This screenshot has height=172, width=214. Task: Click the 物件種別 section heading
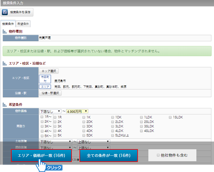pyautogui.click(x=16, y=31)
